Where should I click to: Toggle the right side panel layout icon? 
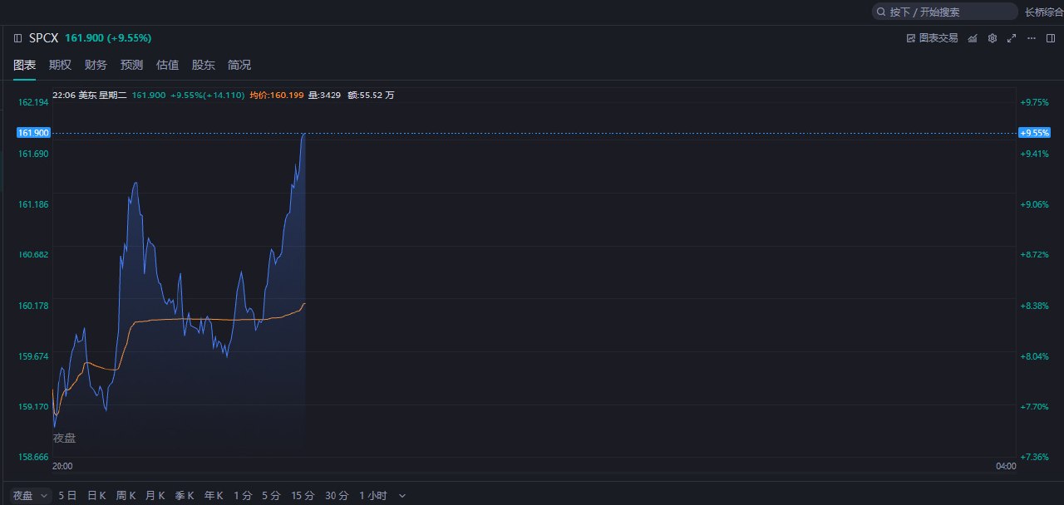(1051, 38)
